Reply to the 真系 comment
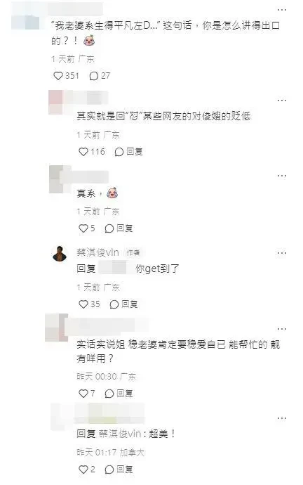 [119, 228]
